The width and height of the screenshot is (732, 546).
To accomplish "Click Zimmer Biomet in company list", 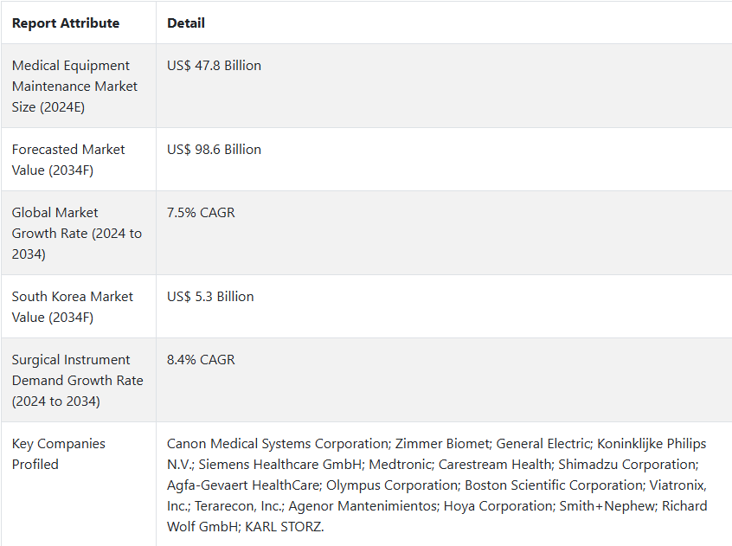I will (441, 443).
